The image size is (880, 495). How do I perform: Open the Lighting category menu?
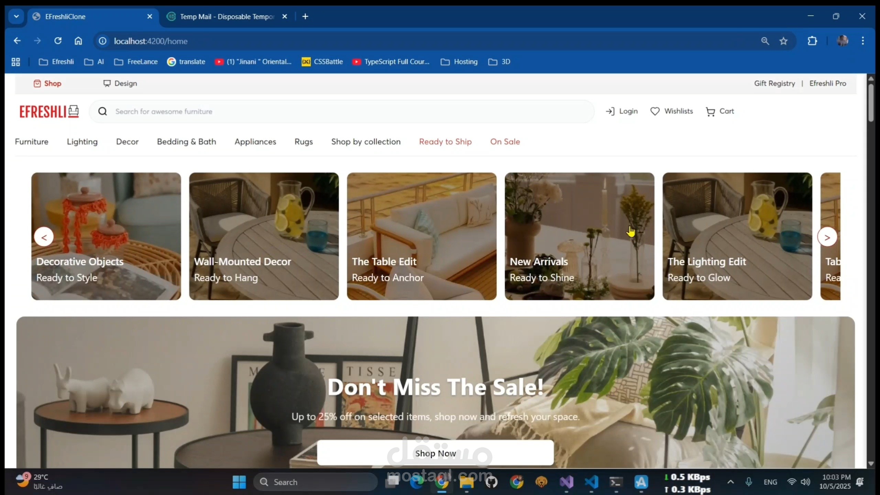(82, 142)
